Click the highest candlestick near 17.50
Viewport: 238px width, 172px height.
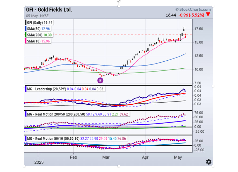184,29
